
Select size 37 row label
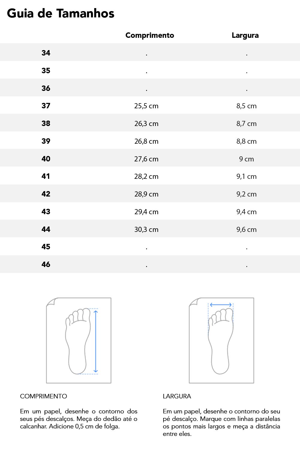click(x=46, y=106)
